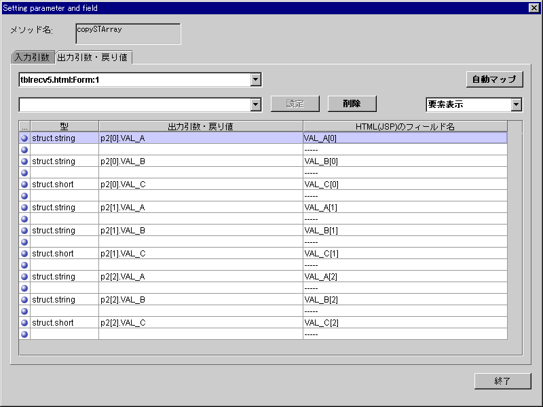Click the 削除 button
This screenshot has height=407, width=543.
352,104
